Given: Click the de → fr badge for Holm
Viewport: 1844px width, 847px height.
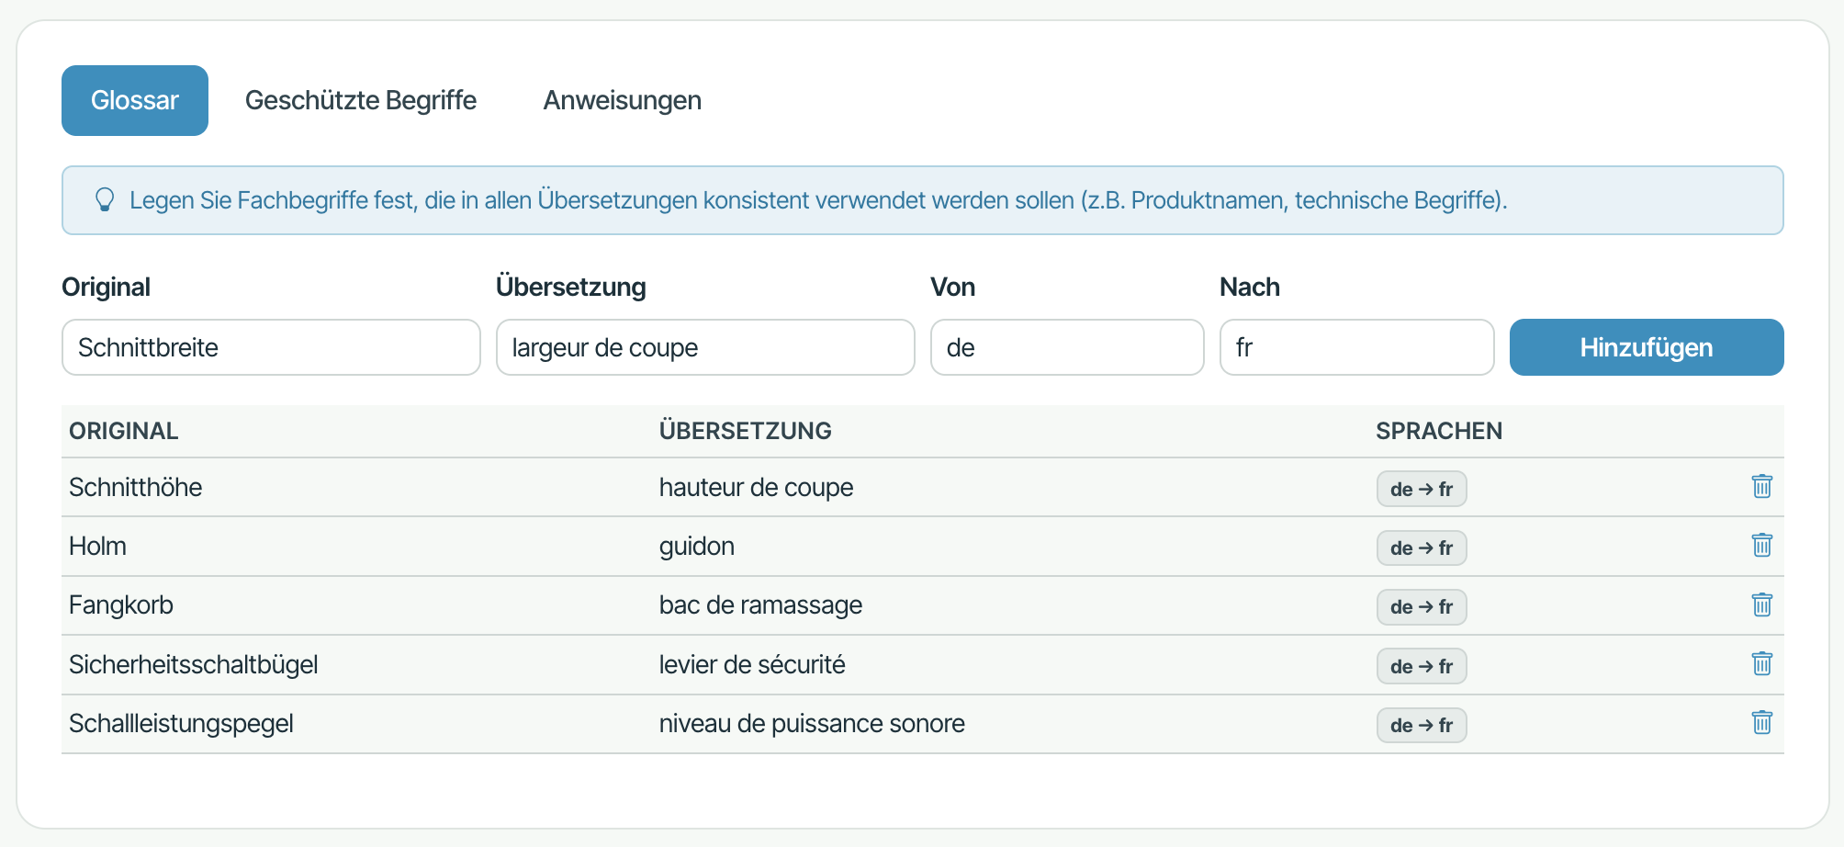Looking at the screenshot, I should 1422,548.
